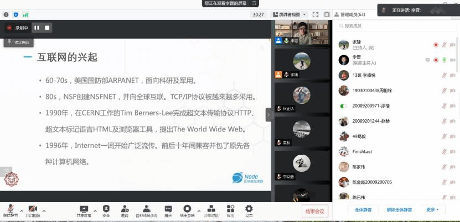Open the 演讲者视图 view dropdown
Viewport: 460px width, 222px height.
(290, 14)
